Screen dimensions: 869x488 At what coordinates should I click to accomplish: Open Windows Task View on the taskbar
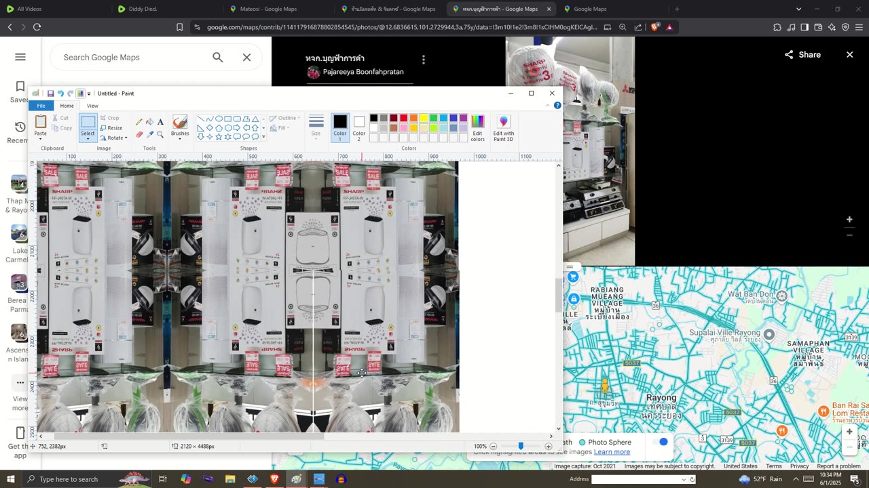[x=163, y=479]
